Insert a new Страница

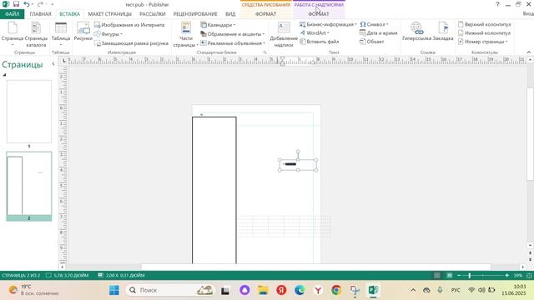tap(13, 34)
